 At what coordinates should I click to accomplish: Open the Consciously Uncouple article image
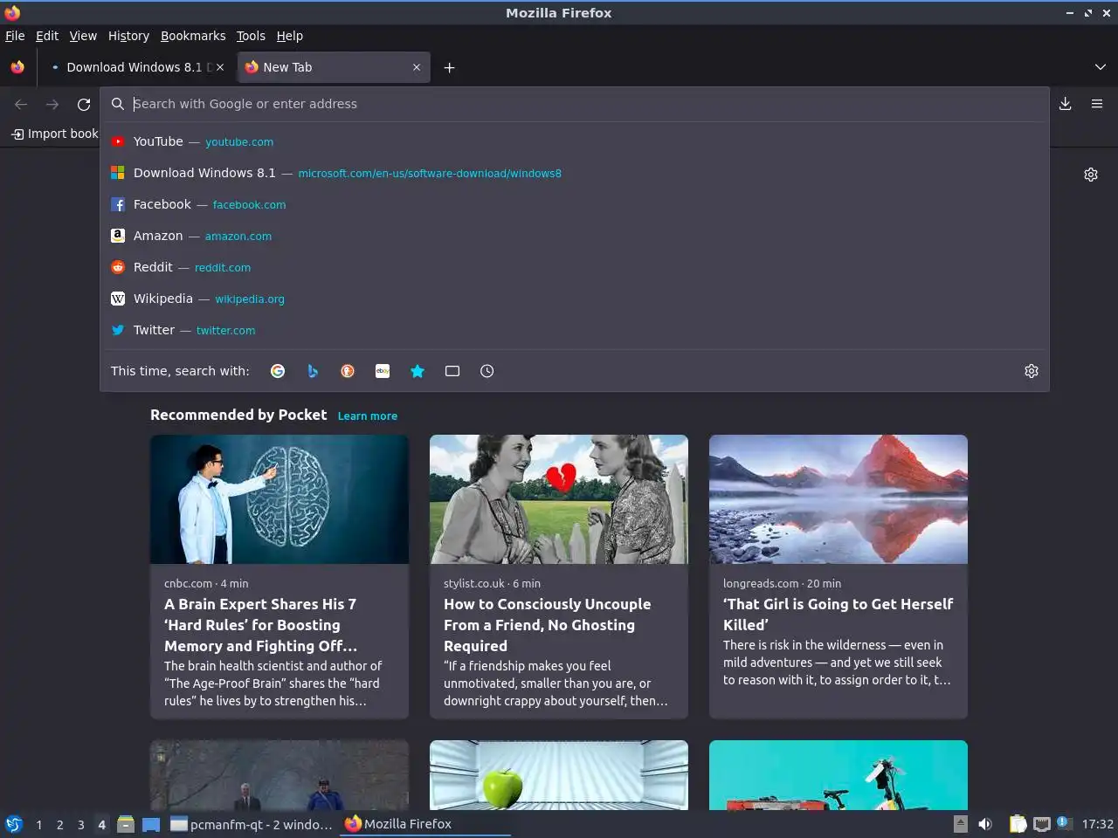click(x=559, y=499)
